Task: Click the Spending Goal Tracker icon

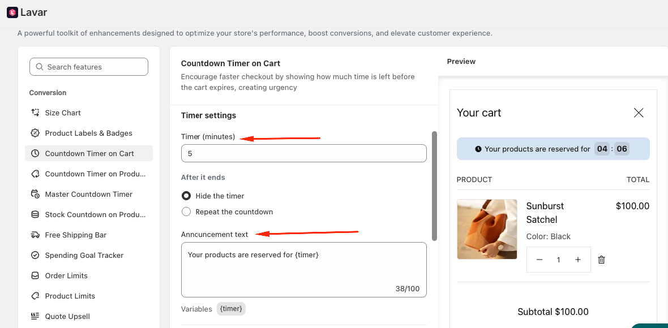Action: pos(35,255)
